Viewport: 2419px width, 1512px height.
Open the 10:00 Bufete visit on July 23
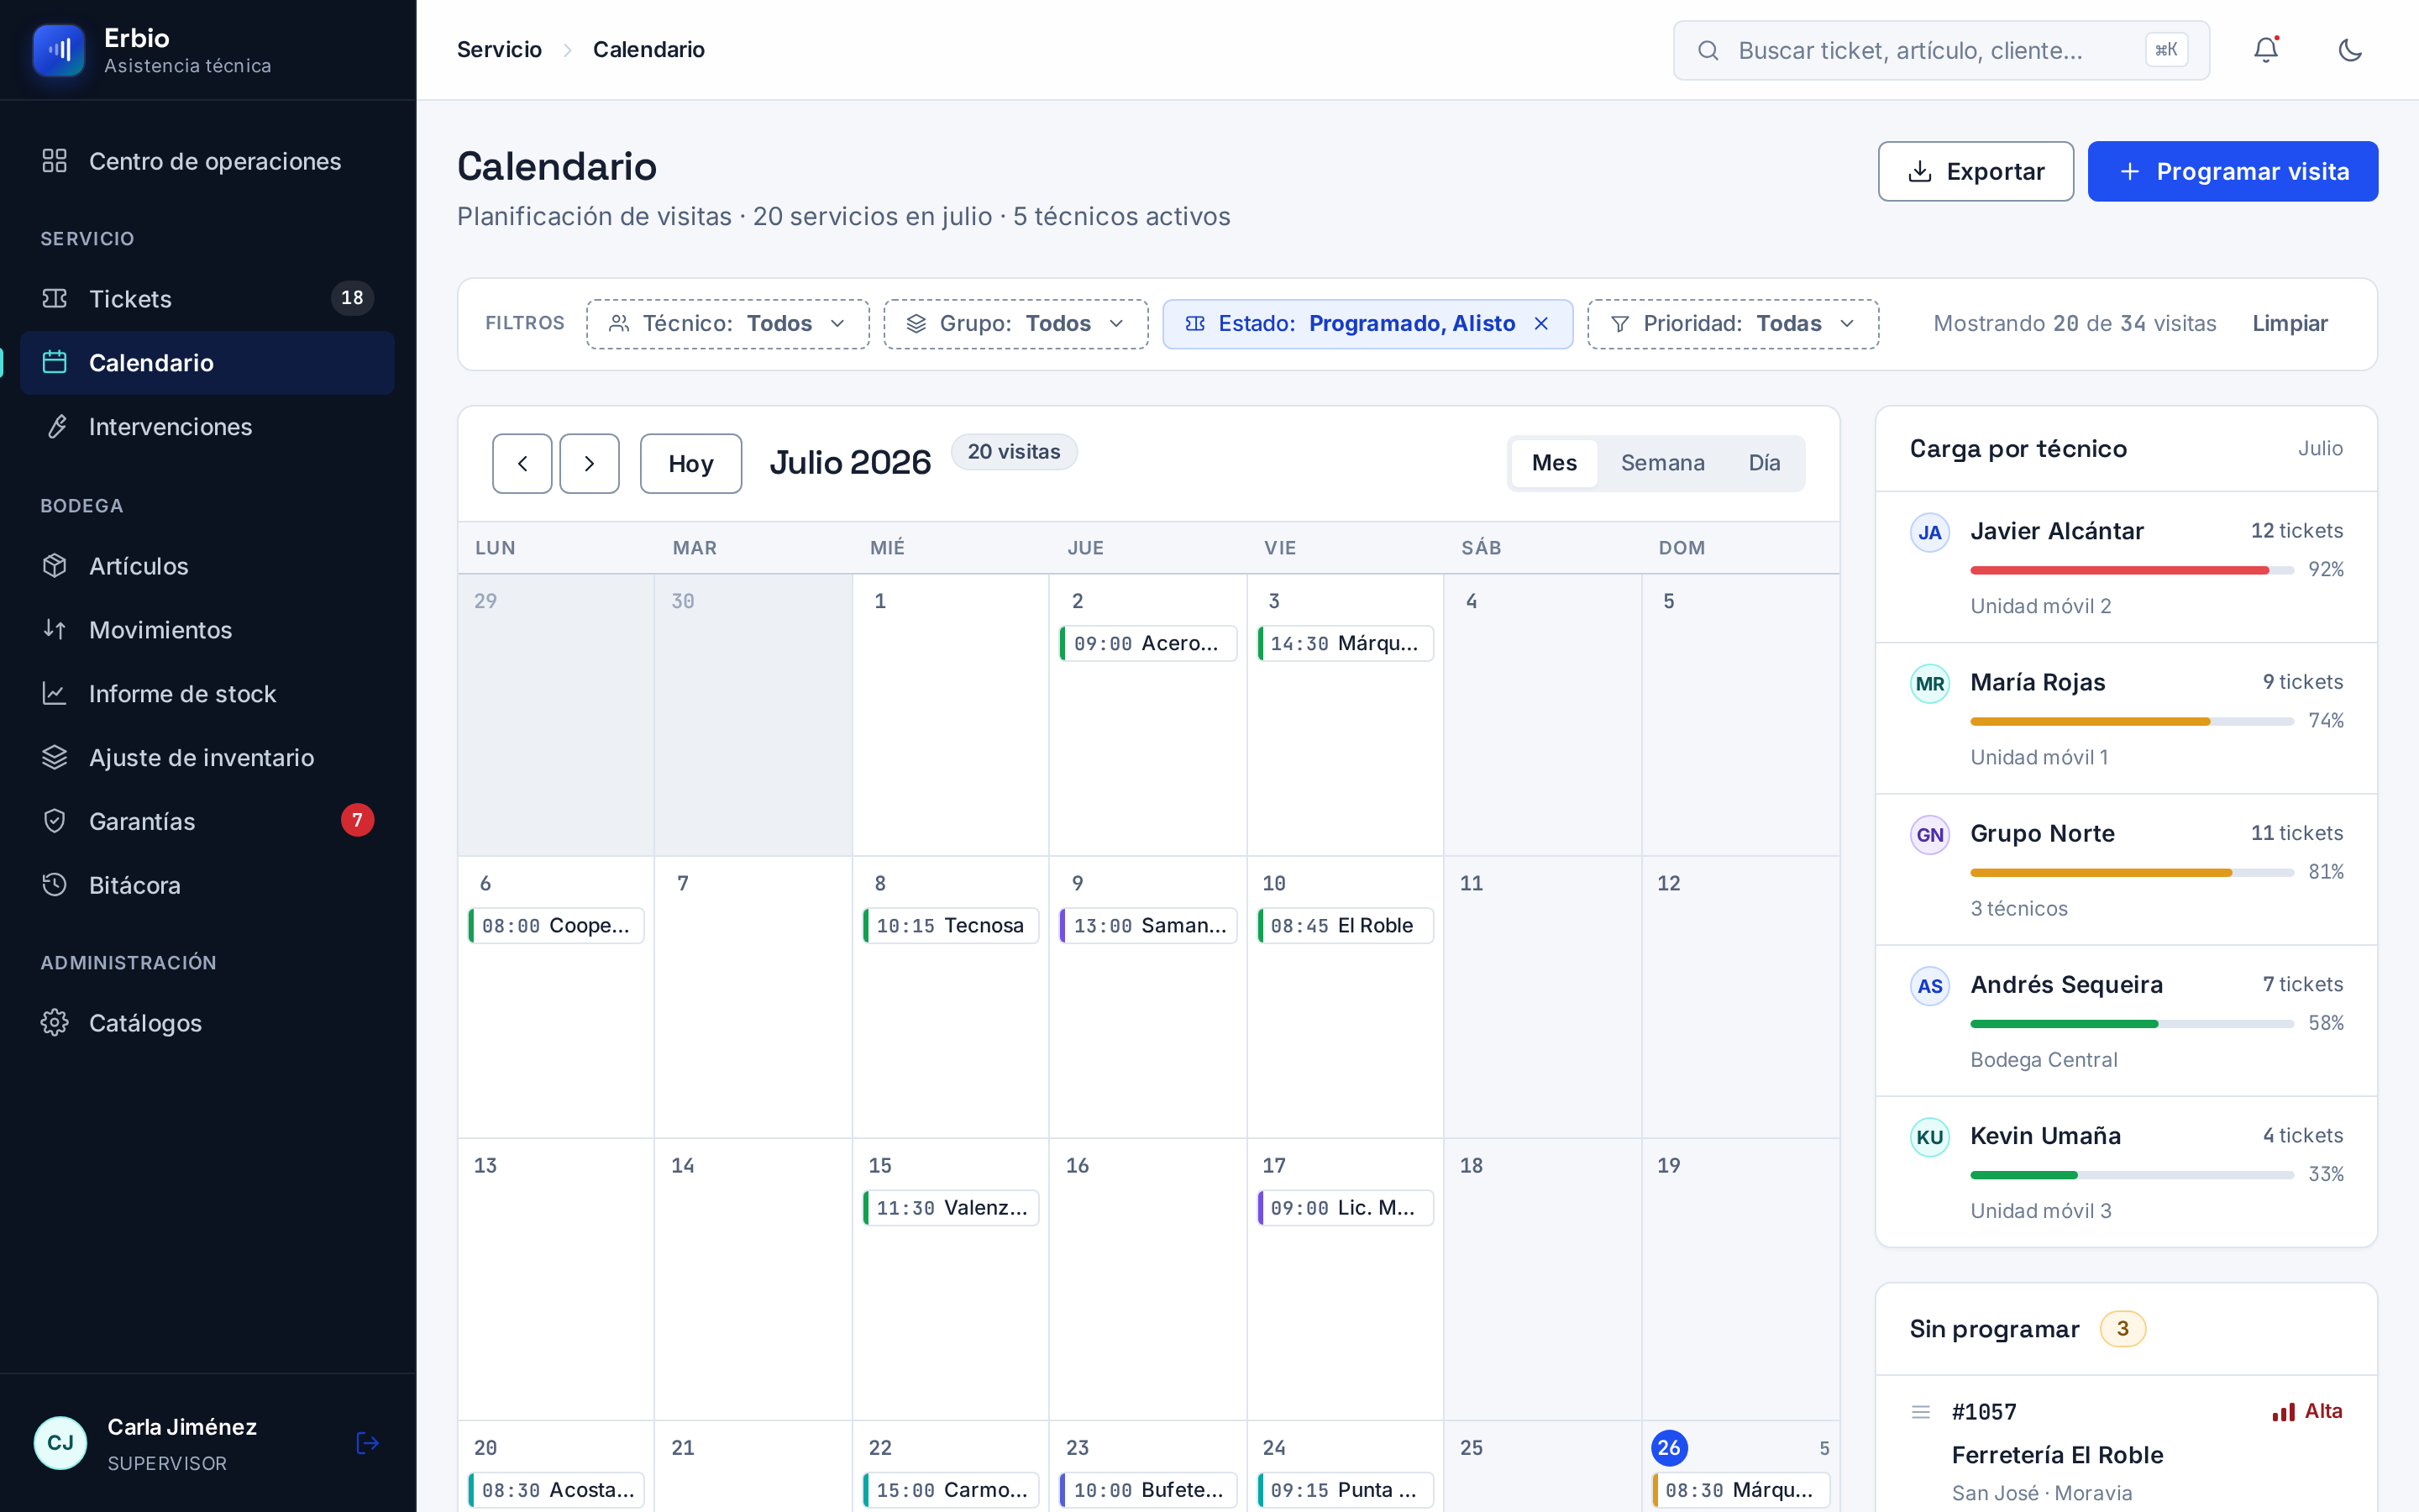coord(1147,1490)
